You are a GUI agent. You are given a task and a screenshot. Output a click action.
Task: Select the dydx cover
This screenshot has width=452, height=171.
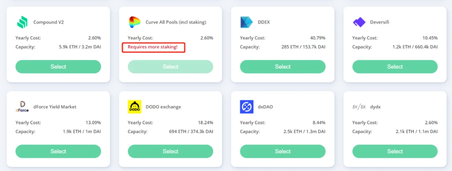click(x=395, y=151)
